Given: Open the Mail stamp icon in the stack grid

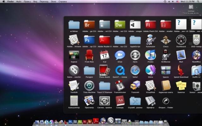Looking at the screenshot, I should [181, 55].
